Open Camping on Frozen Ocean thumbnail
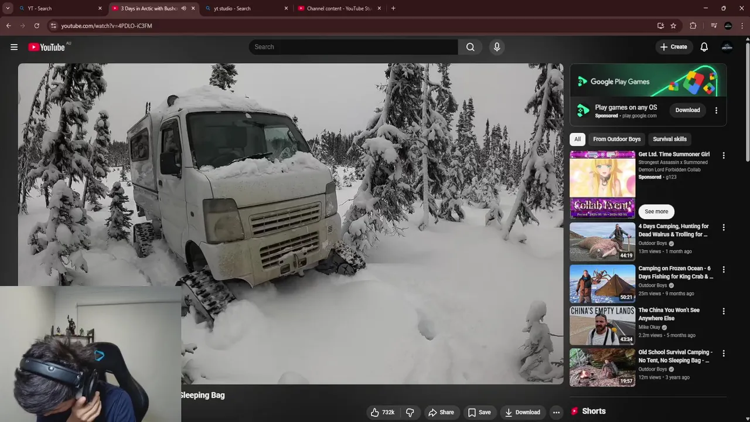This screenshot has width=750, height=422. 602,284
